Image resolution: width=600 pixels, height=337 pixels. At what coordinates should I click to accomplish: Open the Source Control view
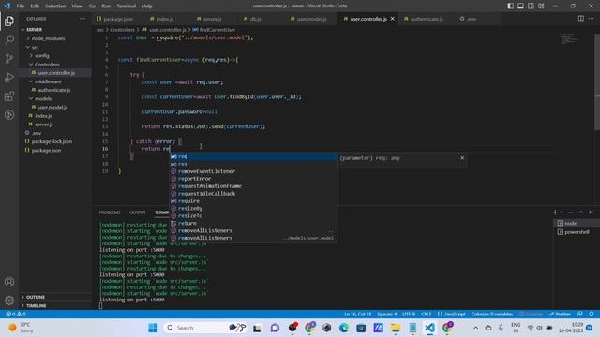pyautogui.click(x=9, y=58)
